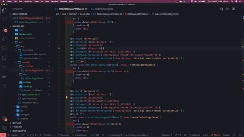The width and height of the screenshot is (244, 137).
Task: Collapse the src folder
Action: [x=21, y=42]
